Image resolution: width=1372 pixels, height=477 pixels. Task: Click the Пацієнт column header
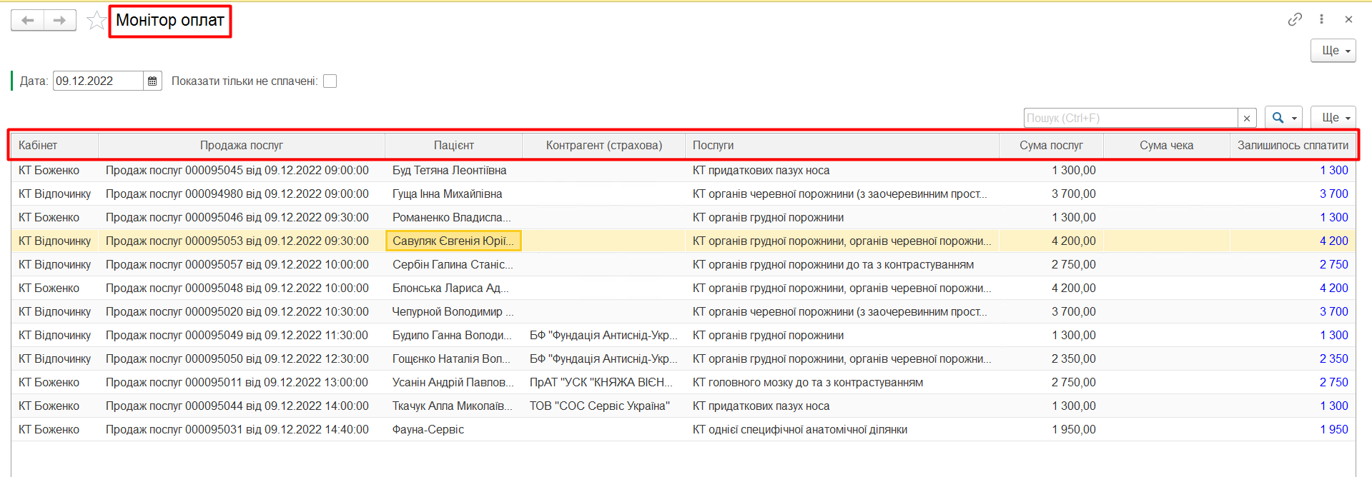point(453,145)
